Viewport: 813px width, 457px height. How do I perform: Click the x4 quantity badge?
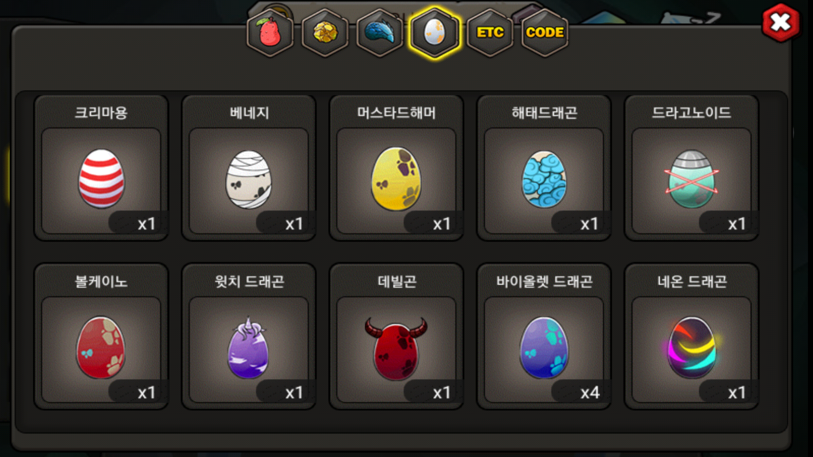pos(590,393)
